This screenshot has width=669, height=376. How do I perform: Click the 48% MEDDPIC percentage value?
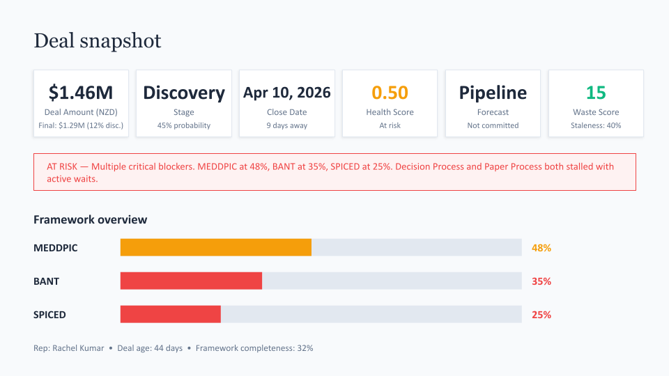541,248
